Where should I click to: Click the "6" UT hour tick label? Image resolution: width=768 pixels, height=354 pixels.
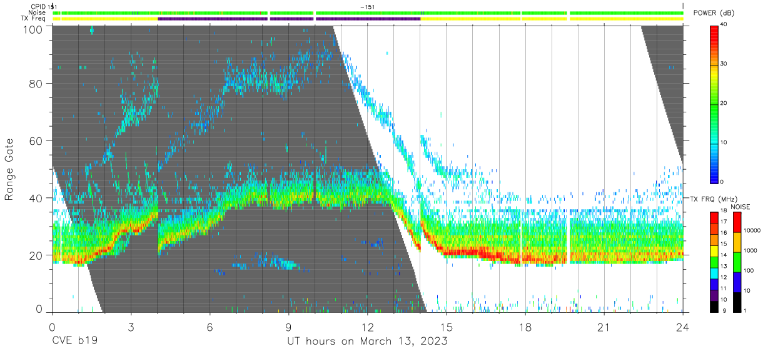(210, 327)
